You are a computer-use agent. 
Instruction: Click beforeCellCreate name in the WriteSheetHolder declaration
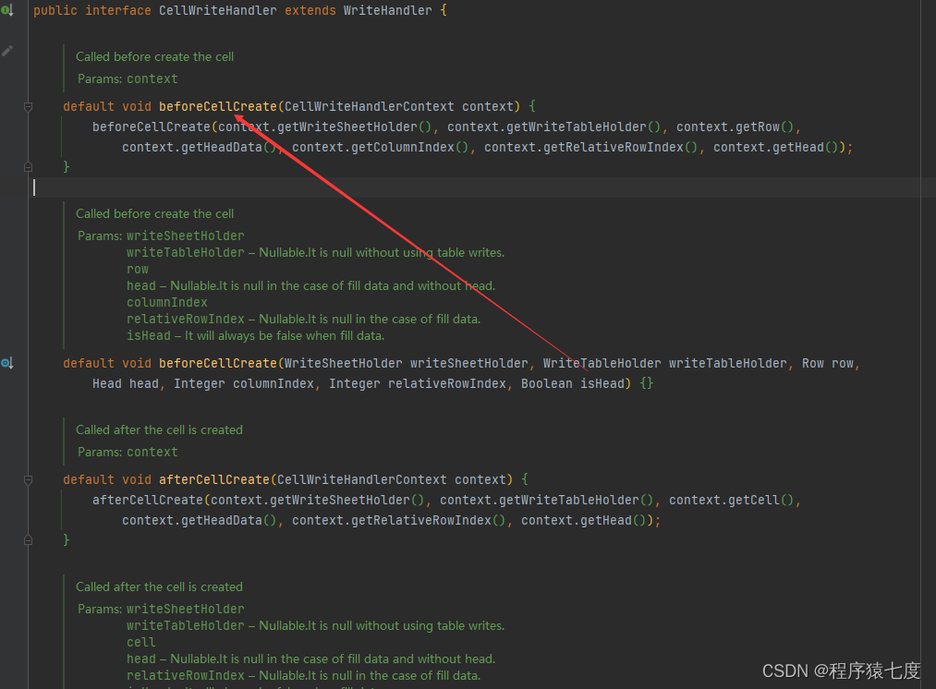pyautogui.click(x=218, y=363)
